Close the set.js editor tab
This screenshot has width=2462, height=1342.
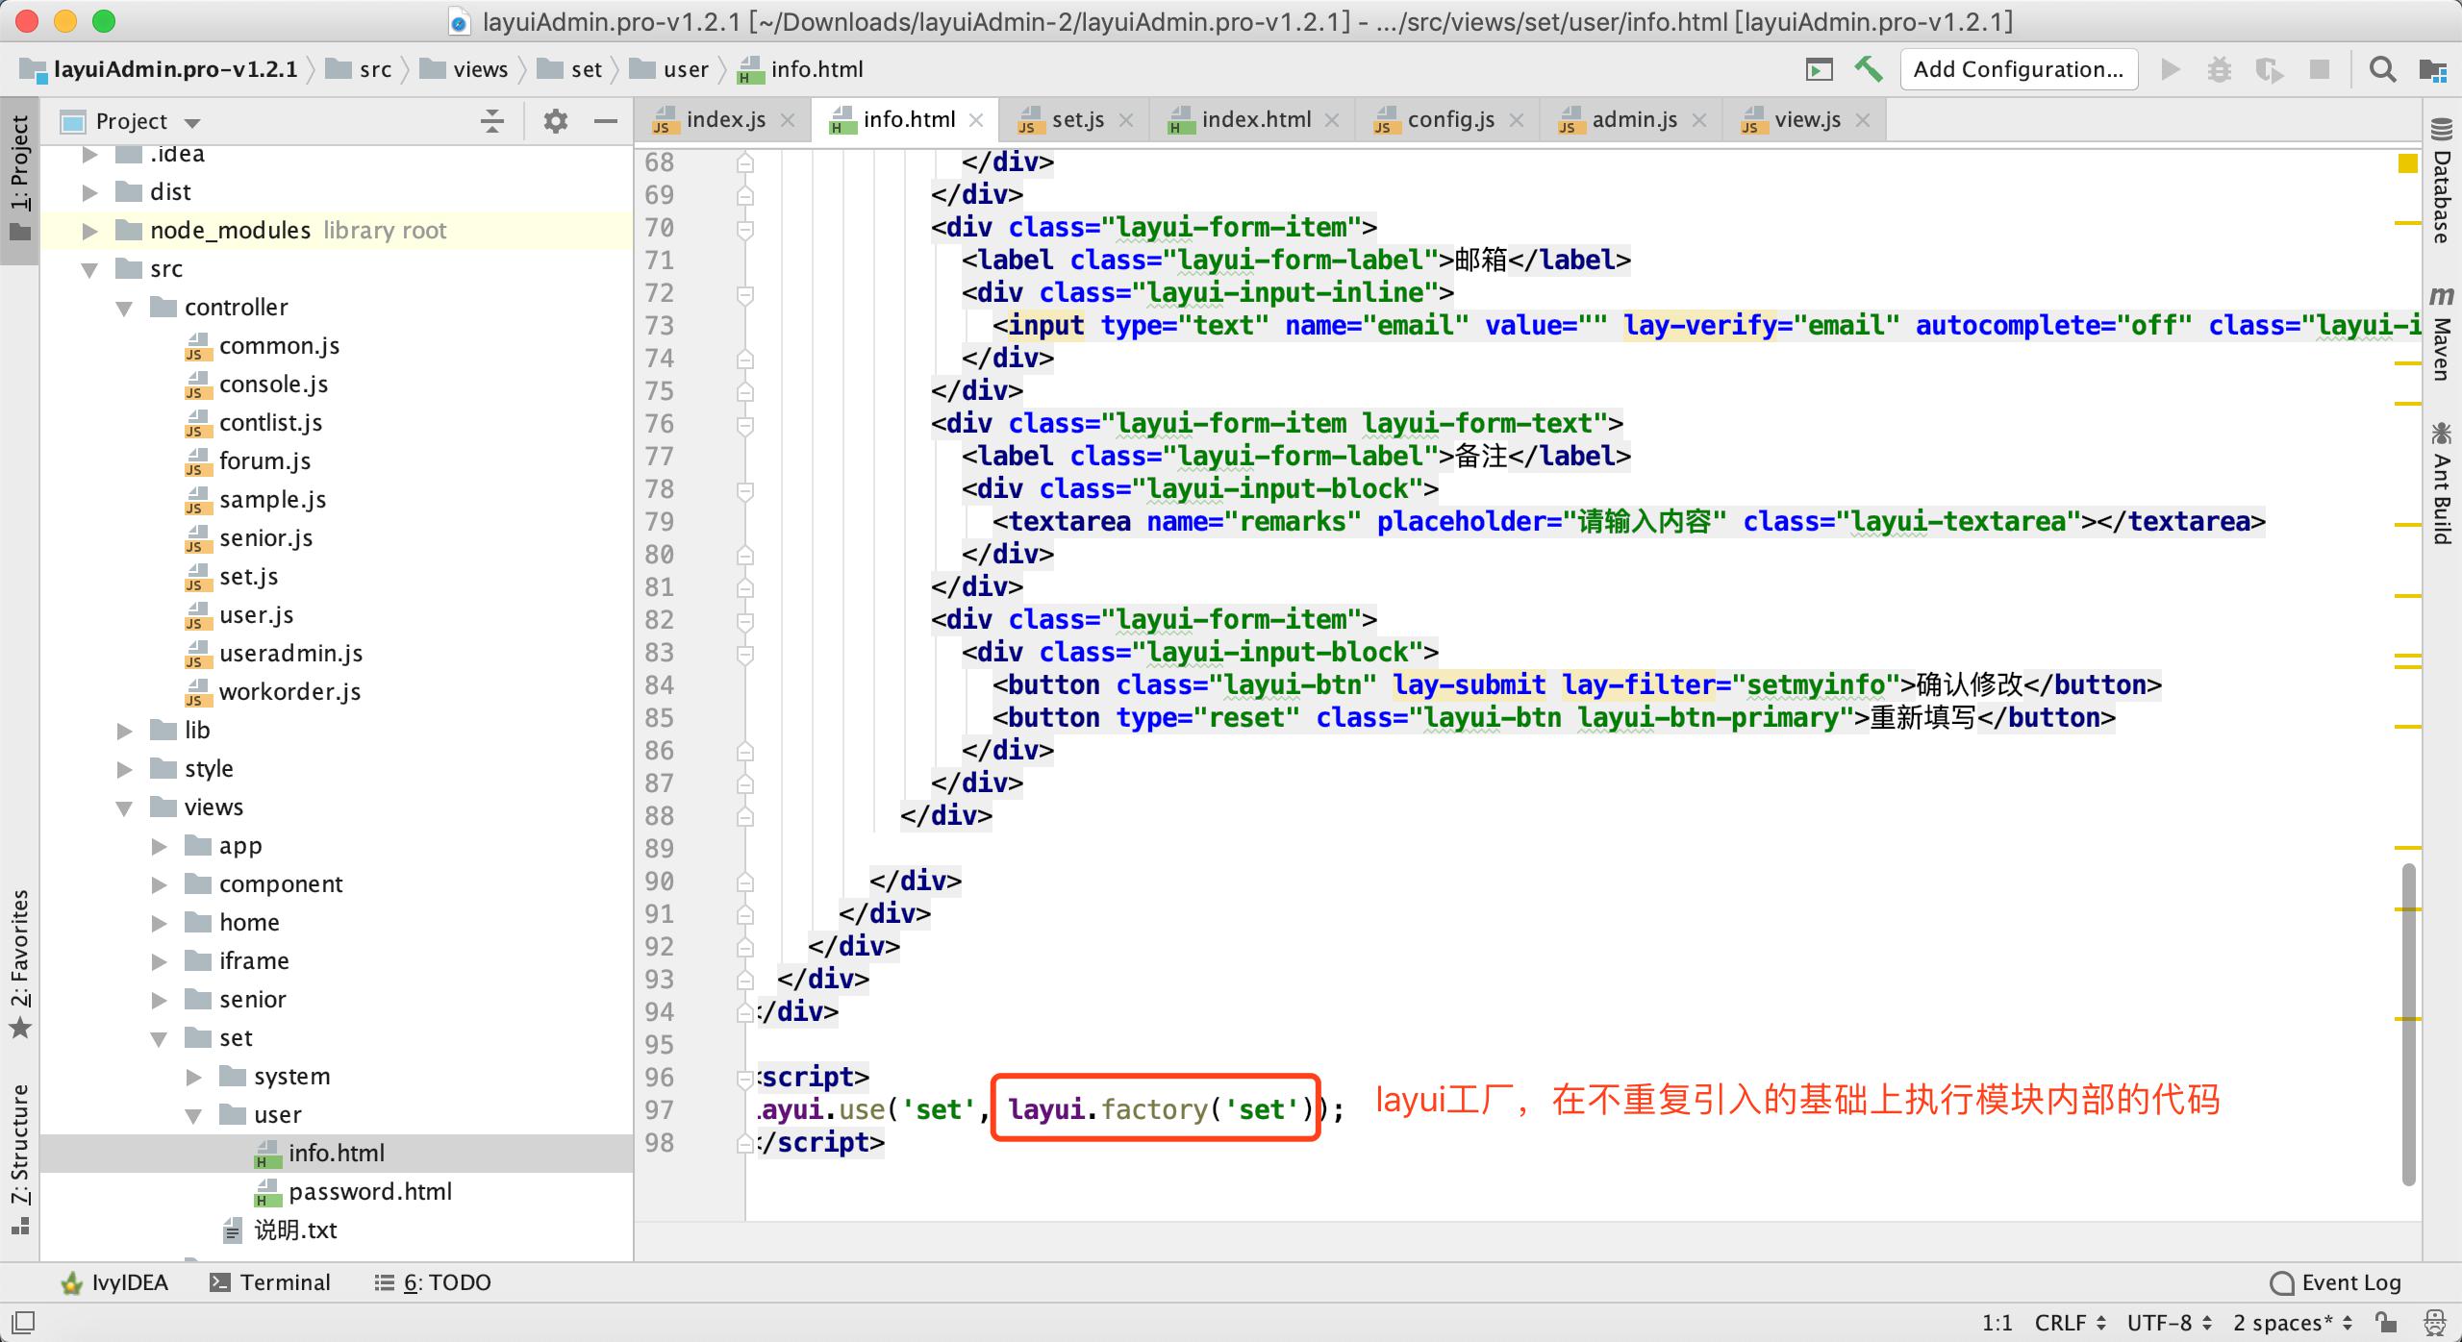click(x=1126, y=120)
